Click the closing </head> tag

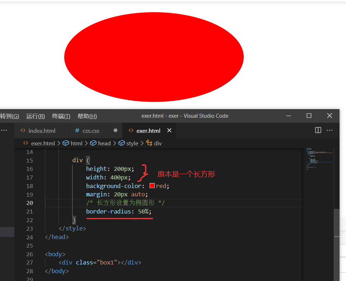click(x=57, y=237)
